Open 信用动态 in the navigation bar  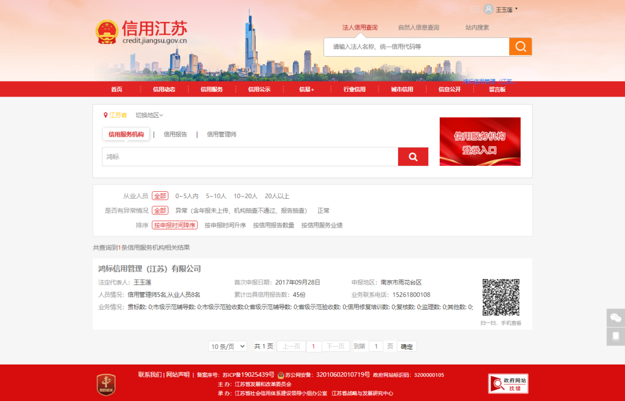(164, 90)
